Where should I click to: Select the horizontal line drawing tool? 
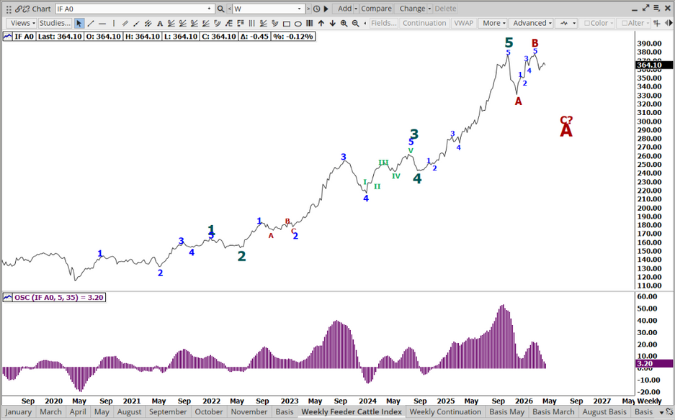[x=102, y=23]
